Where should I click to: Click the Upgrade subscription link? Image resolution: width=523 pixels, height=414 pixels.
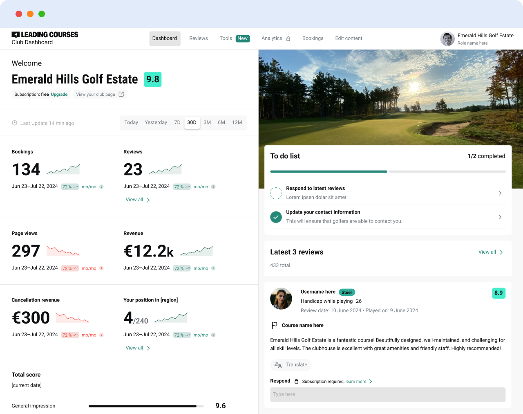[x=59, y=94]
